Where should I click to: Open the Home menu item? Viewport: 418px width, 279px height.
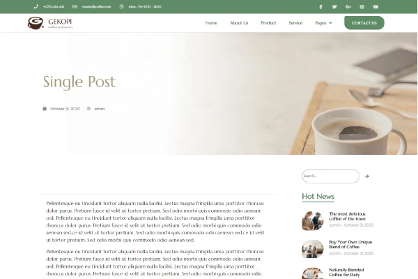click(x=211, y=23)
